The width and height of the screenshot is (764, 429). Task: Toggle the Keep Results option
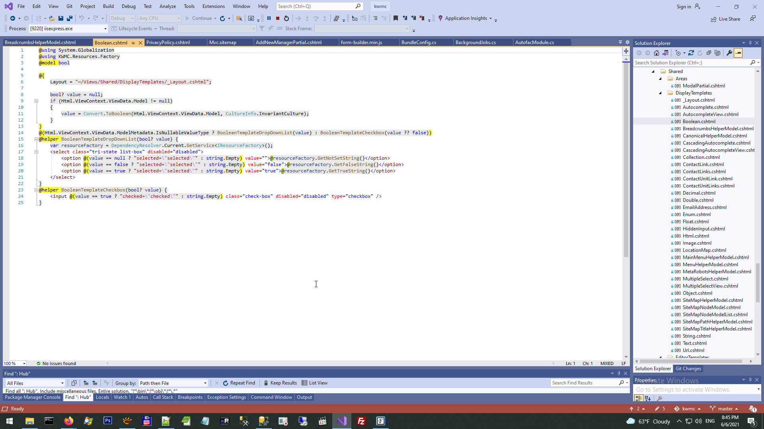point(281,383)
